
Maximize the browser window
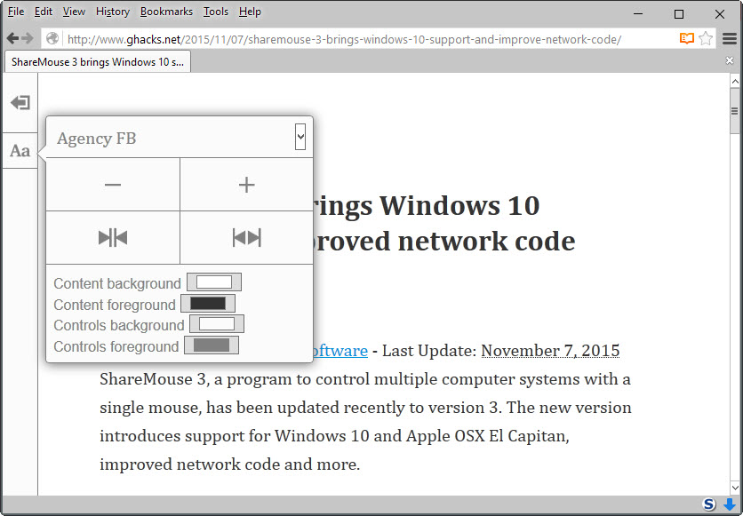(678, 13)
